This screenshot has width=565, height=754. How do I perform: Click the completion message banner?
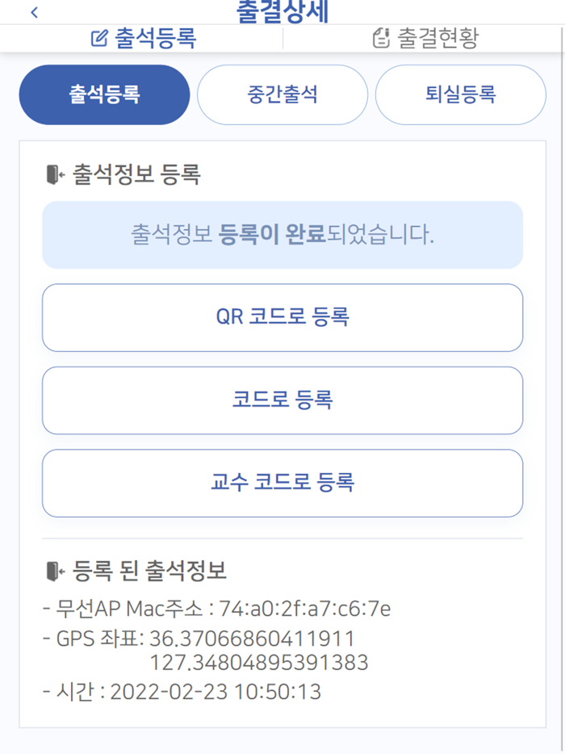click(x=281, y=235)
